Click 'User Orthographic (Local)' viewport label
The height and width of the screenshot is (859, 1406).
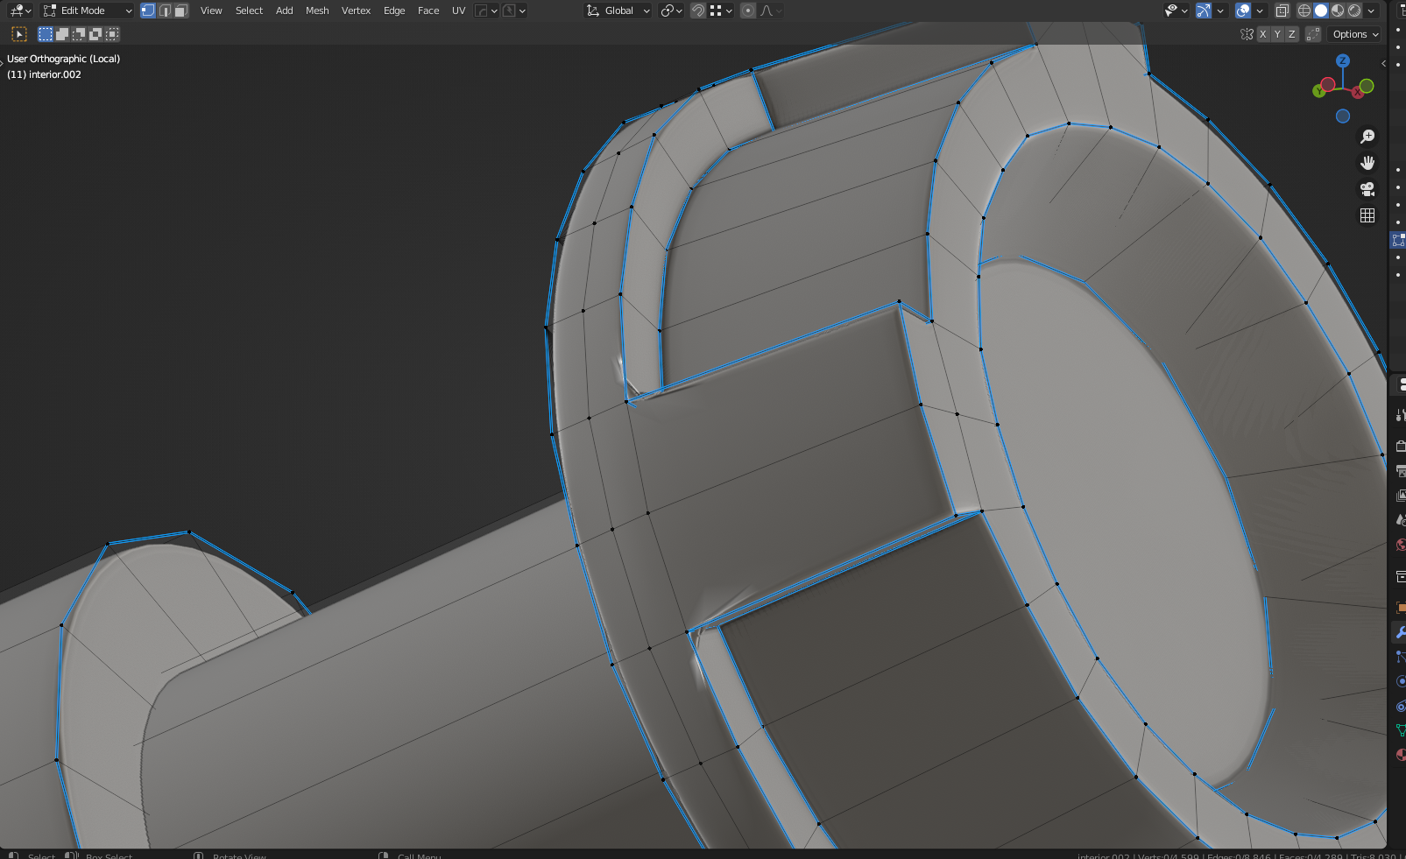pos(63,59)
